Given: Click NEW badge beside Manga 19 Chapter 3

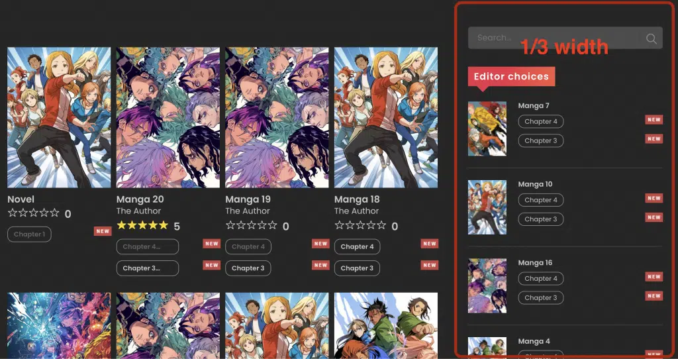Looking at the screenshot, I should click(x=321, y=265).
